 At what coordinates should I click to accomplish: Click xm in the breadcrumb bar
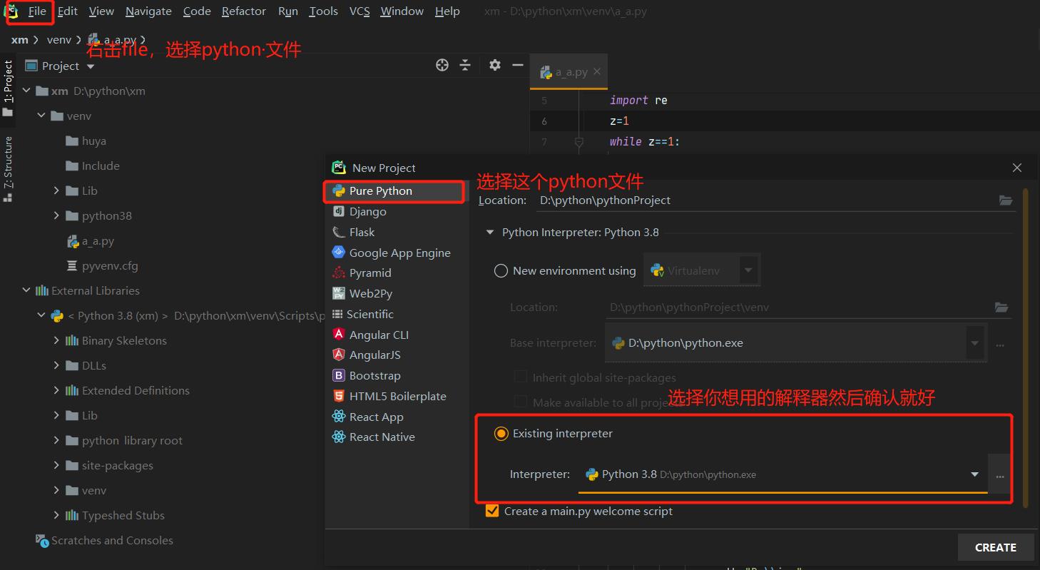(20, 40)
